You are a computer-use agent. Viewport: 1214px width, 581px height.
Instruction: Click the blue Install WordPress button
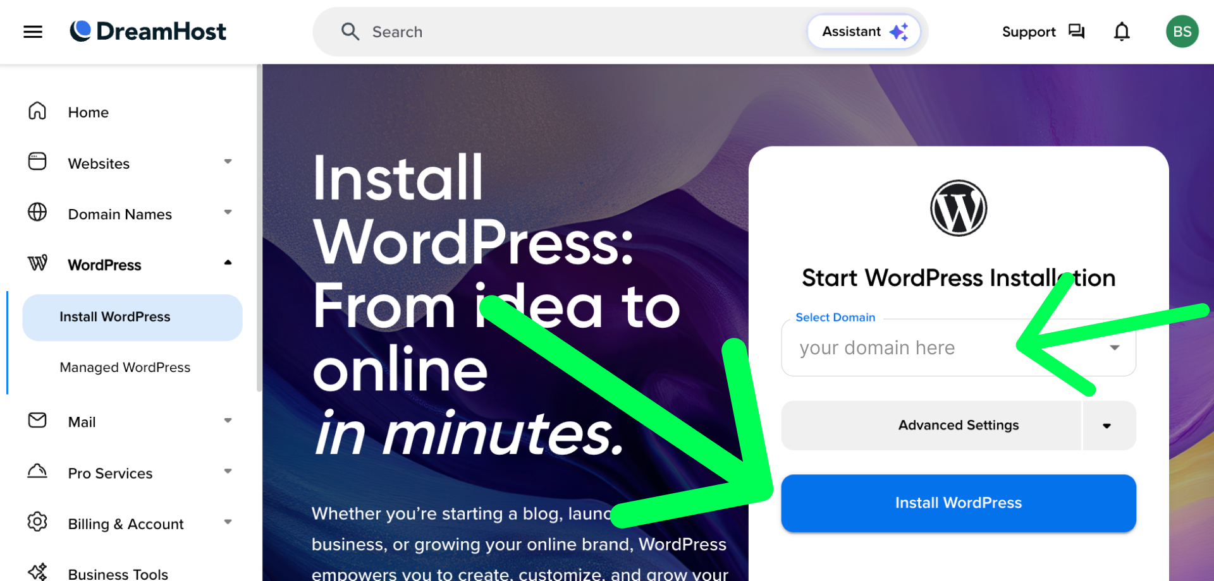click(959, 503)
